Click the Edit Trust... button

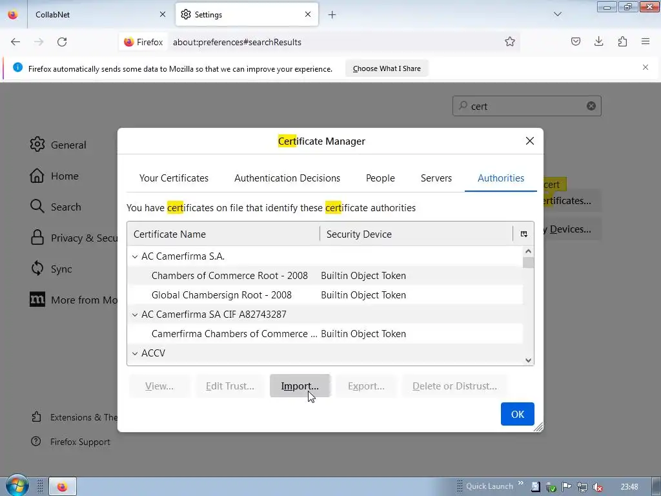(230, 386)
